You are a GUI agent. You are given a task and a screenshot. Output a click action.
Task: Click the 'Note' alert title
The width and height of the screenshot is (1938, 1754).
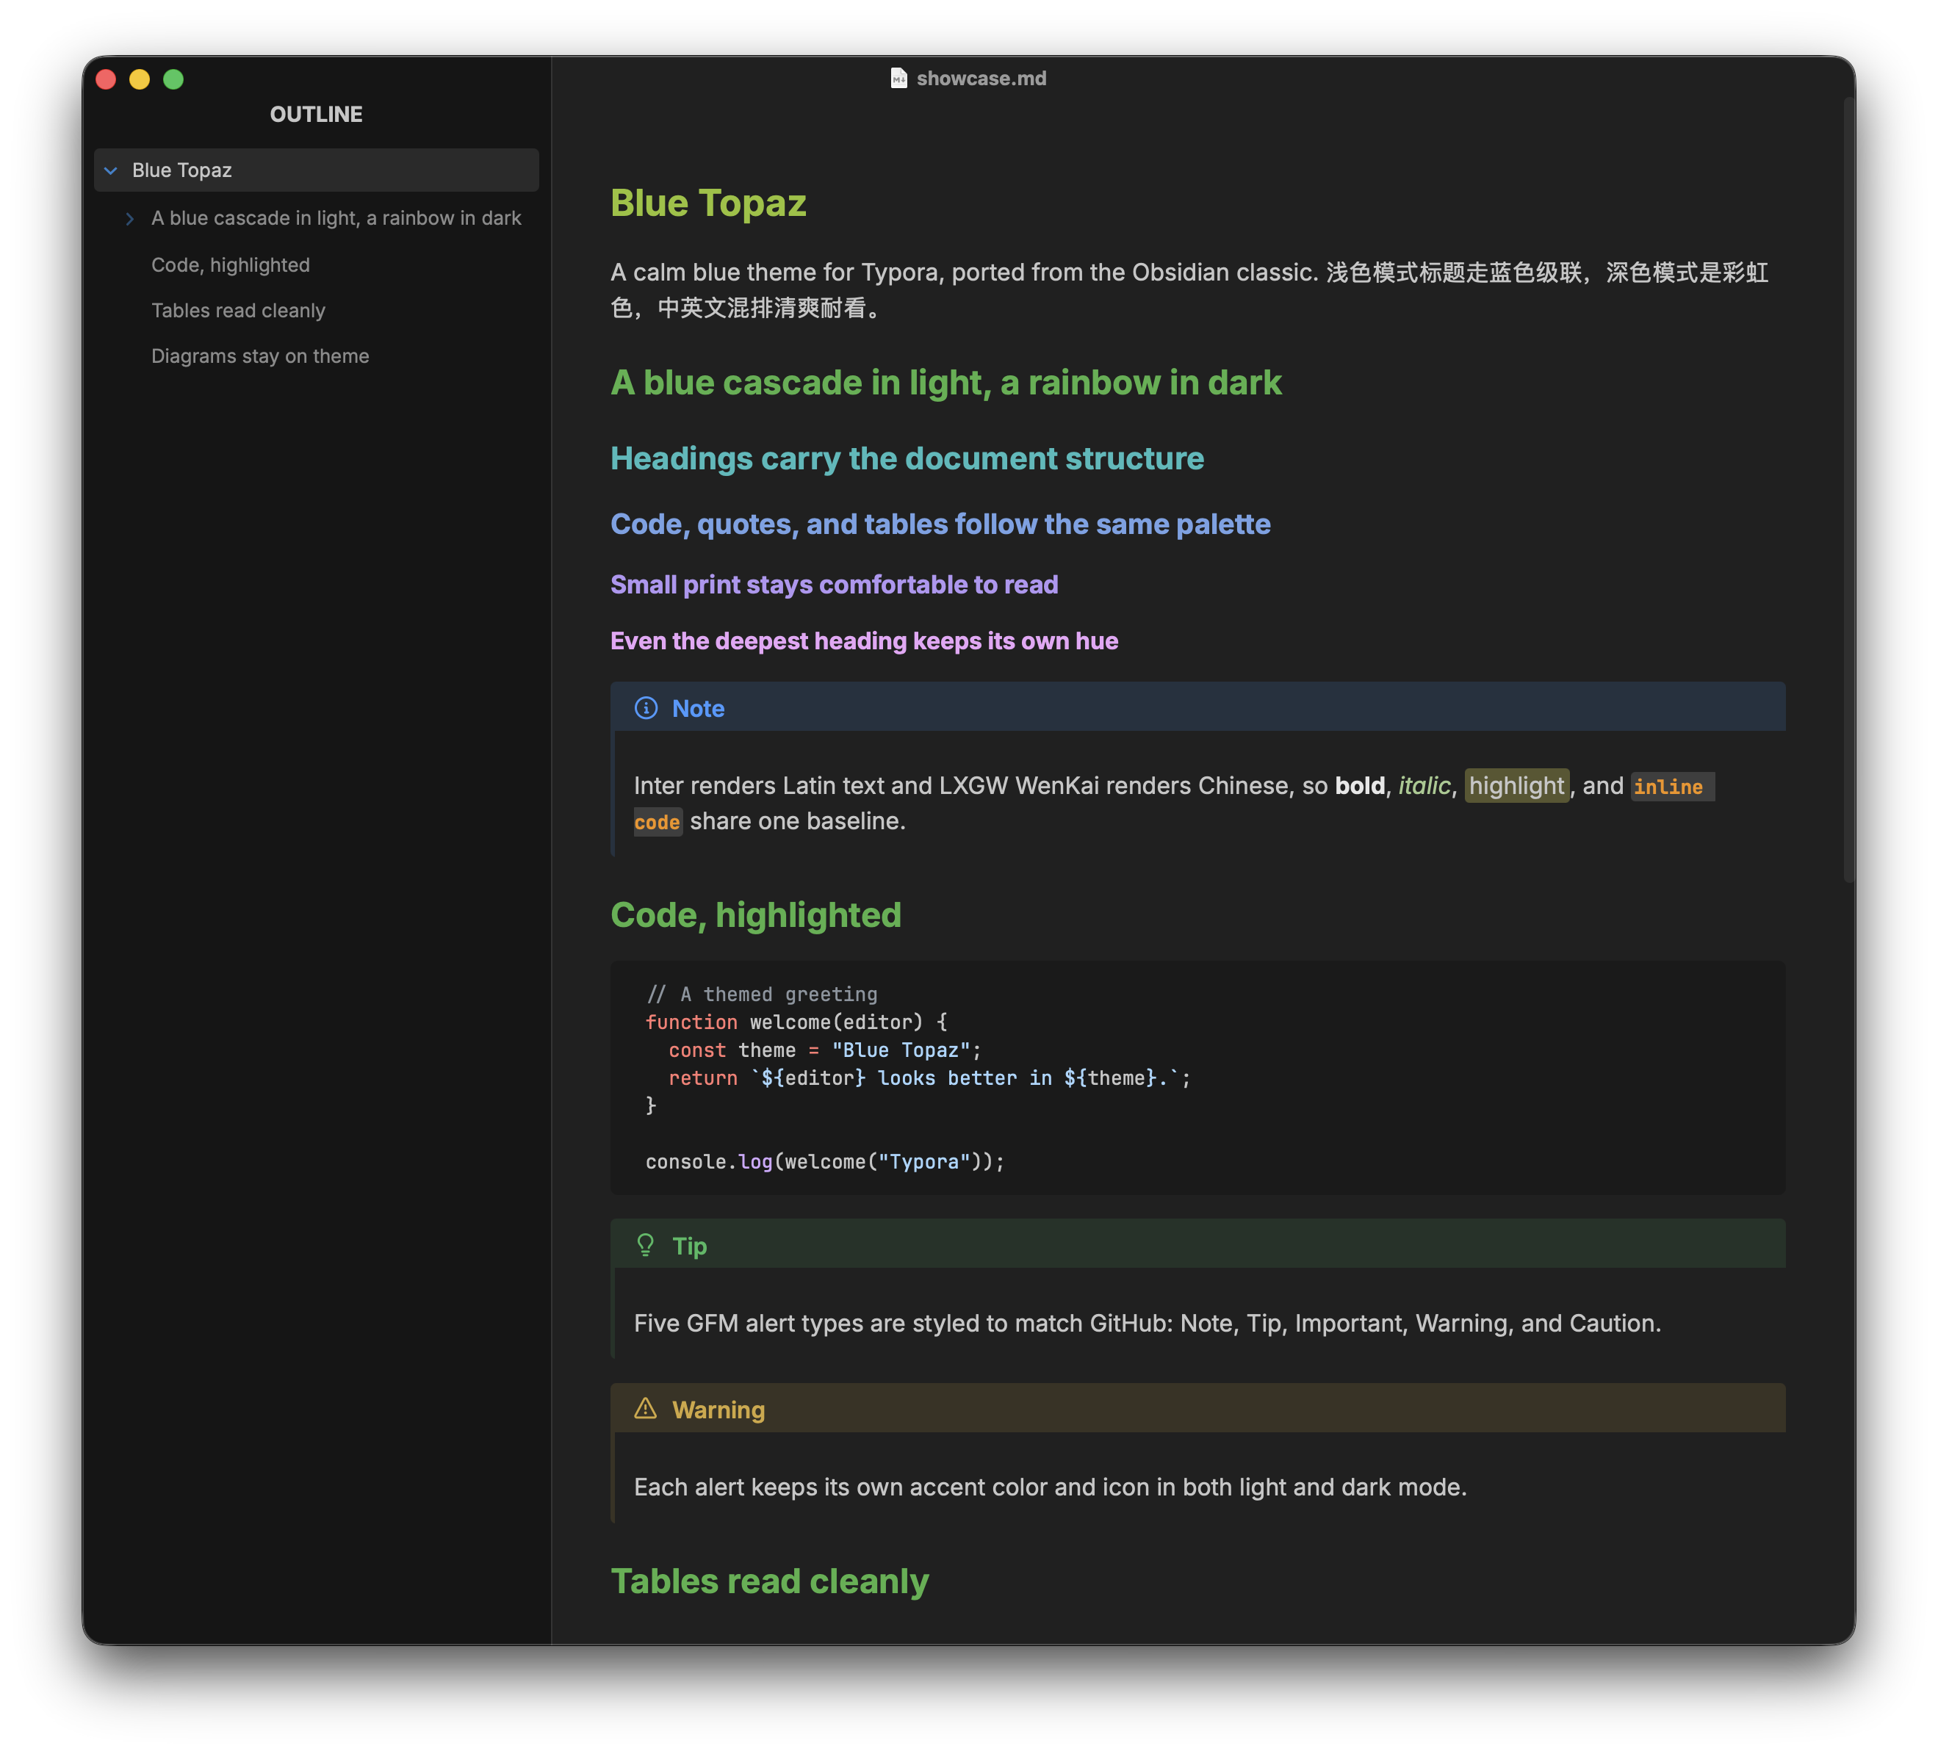click(x=698, y=708)
